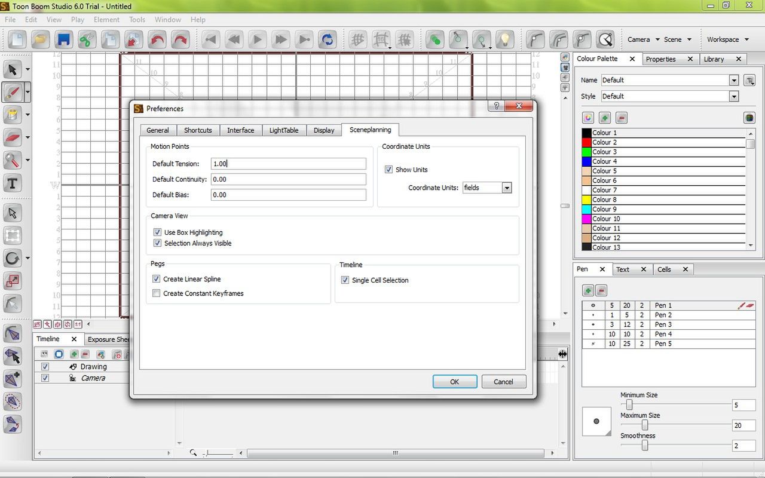The image size is (765, 478).
Task: Click OK in Preferences dialog
Action: [455, 382]
